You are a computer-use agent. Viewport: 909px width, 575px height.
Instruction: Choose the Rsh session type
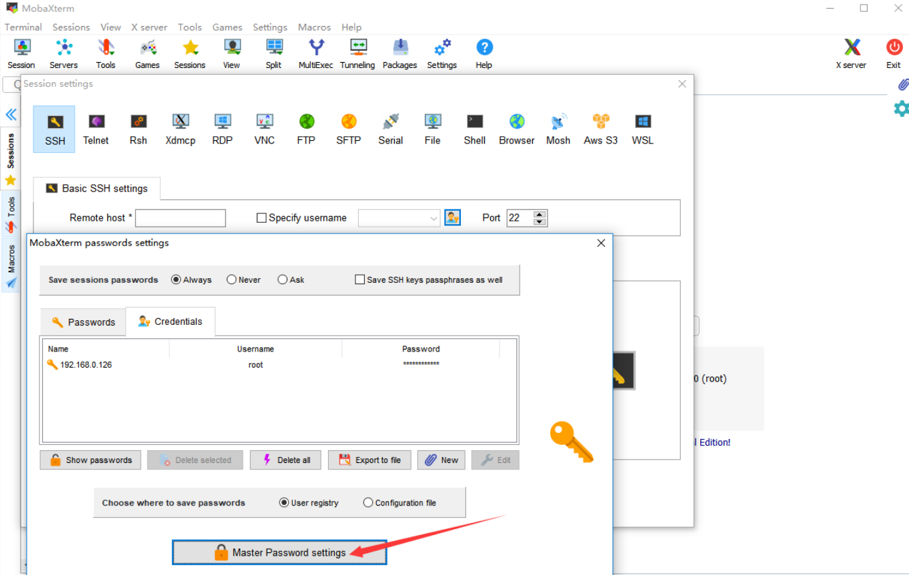tap(138, 129)
